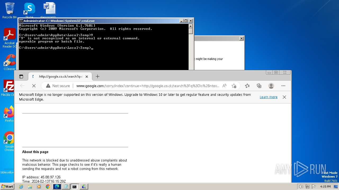Add this page to favorites
339x190 pixels.
234,86
